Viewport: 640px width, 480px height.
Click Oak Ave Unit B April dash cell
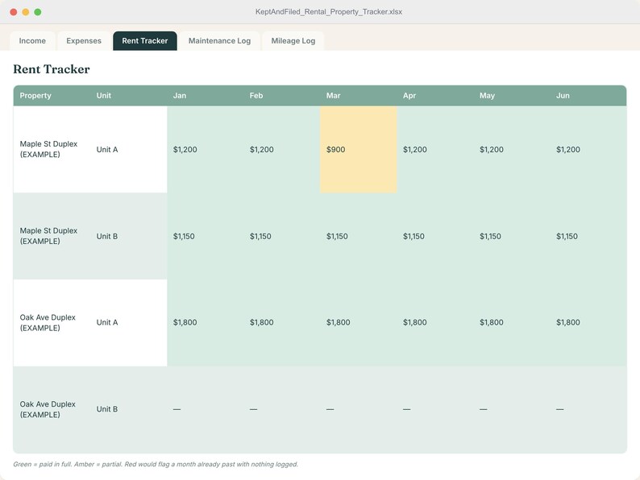click(435, 409)
